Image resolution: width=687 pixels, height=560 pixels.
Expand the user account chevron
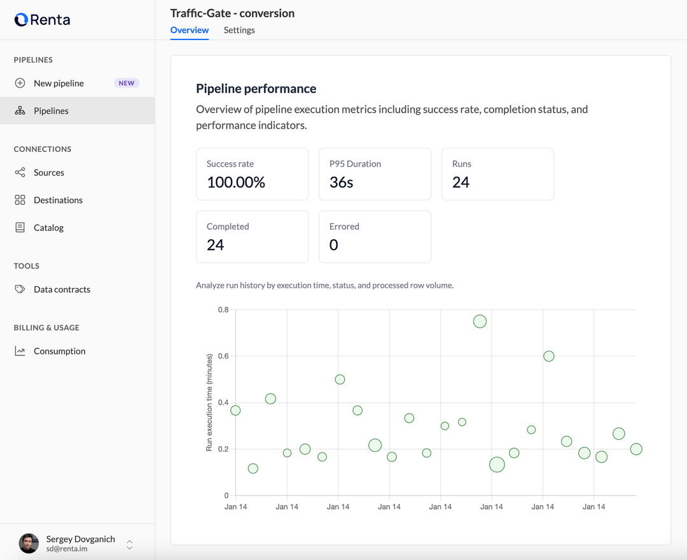tap(129, 544)
